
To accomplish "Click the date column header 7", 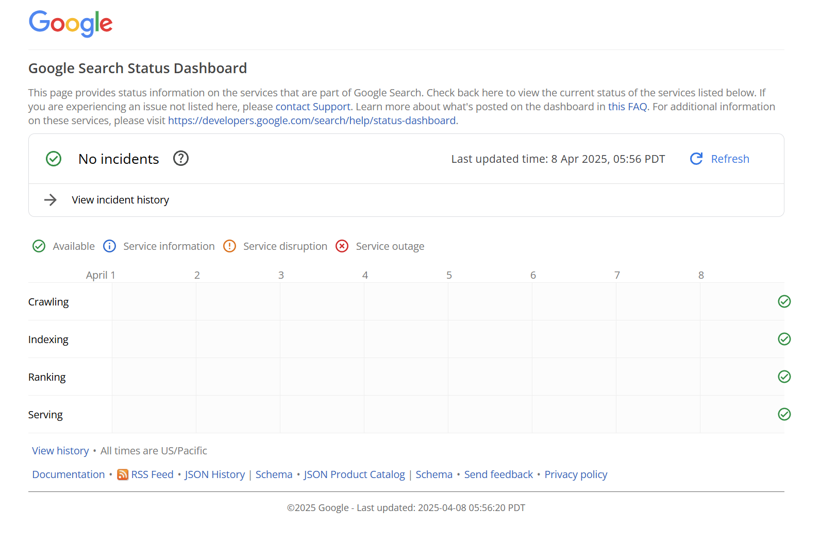I will (617, 275).
